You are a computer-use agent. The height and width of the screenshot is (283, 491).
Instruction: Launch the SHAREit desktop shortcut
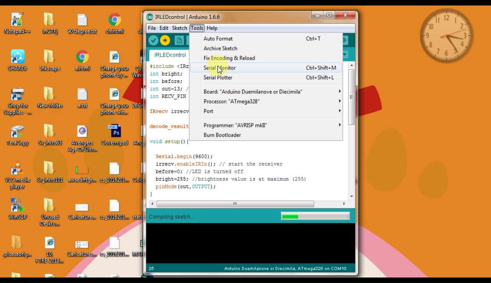pos(17,61)
